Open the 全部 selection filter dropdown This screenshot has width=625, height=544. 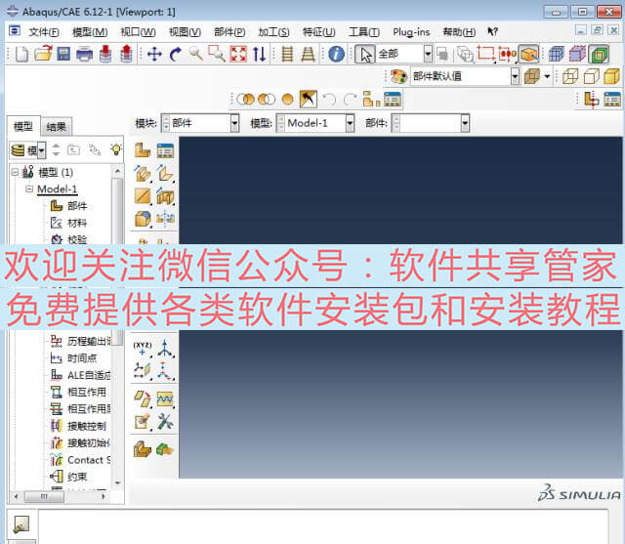(x=428, y=54)
